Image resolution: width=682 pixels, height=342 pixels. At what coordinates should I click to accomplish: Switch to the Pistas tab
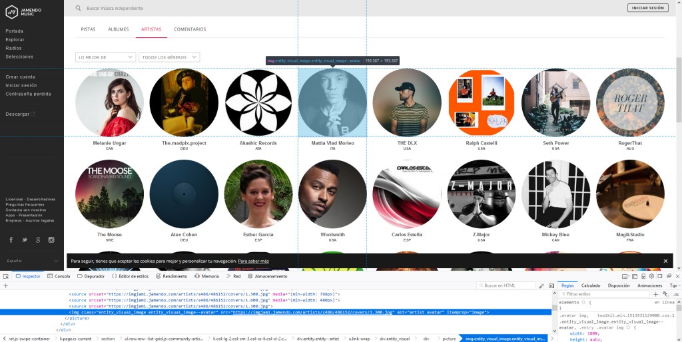tap(88, 29)
